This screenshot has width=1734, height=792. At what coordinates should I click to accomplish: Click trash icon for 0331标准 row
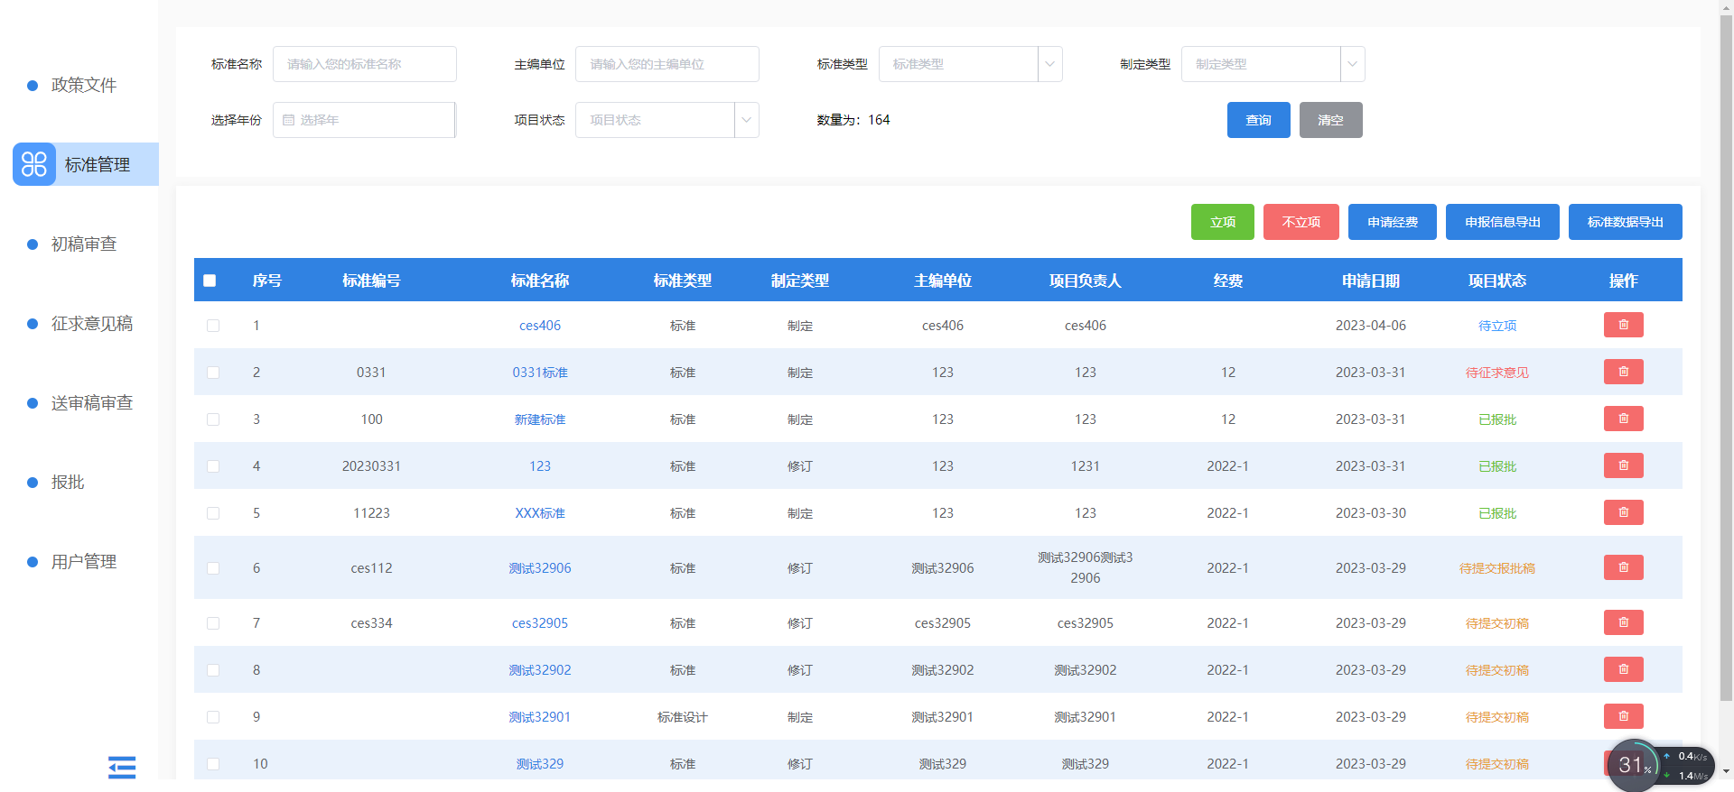(1623, 372)
